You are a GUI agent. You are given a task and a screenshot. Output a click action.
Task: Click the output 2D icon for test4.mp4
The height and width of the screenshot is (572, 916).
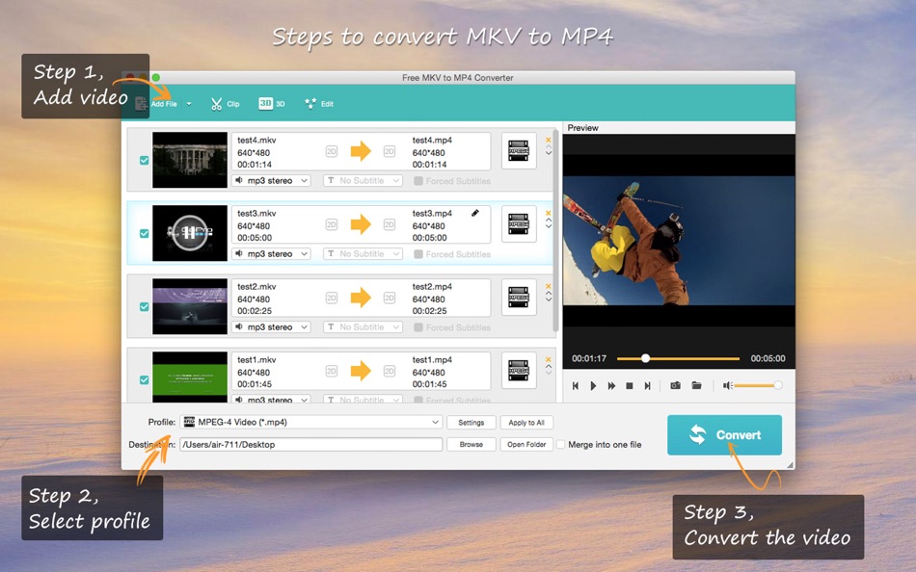tap(390, 151)
